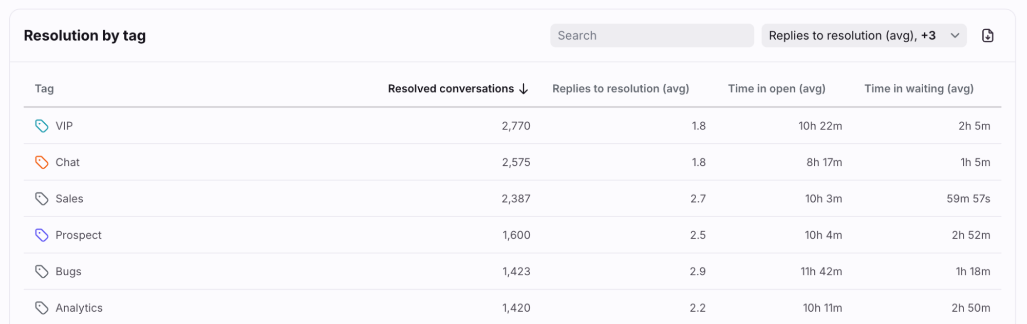Click the Sales resolved count 2,387
1027x324 pixels.
516,199
